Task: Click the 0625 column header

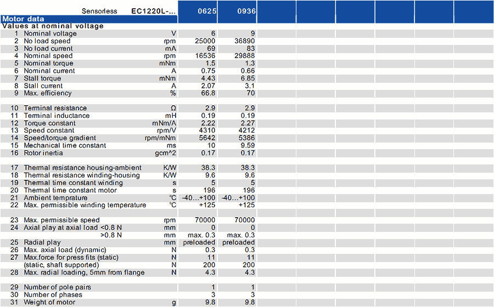Action: click(x=199, y=11)
